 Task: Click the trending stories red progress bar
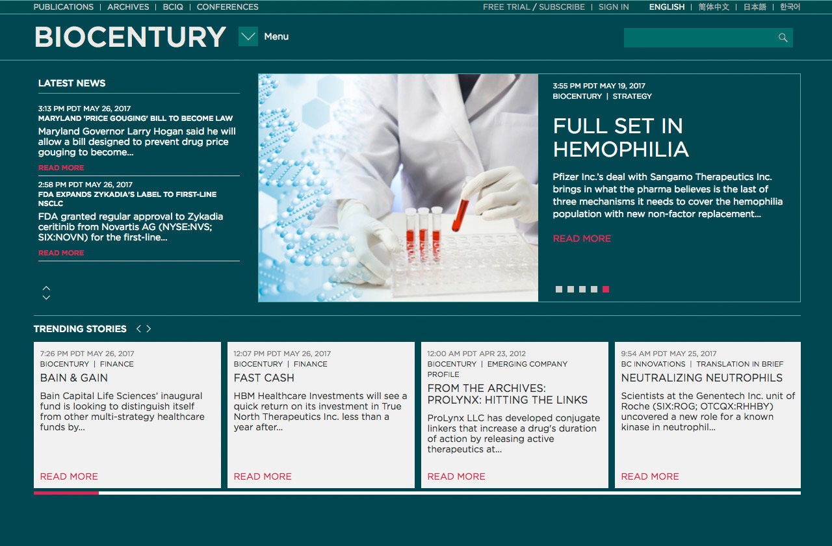pyautogui.click(x=66, y=493)
